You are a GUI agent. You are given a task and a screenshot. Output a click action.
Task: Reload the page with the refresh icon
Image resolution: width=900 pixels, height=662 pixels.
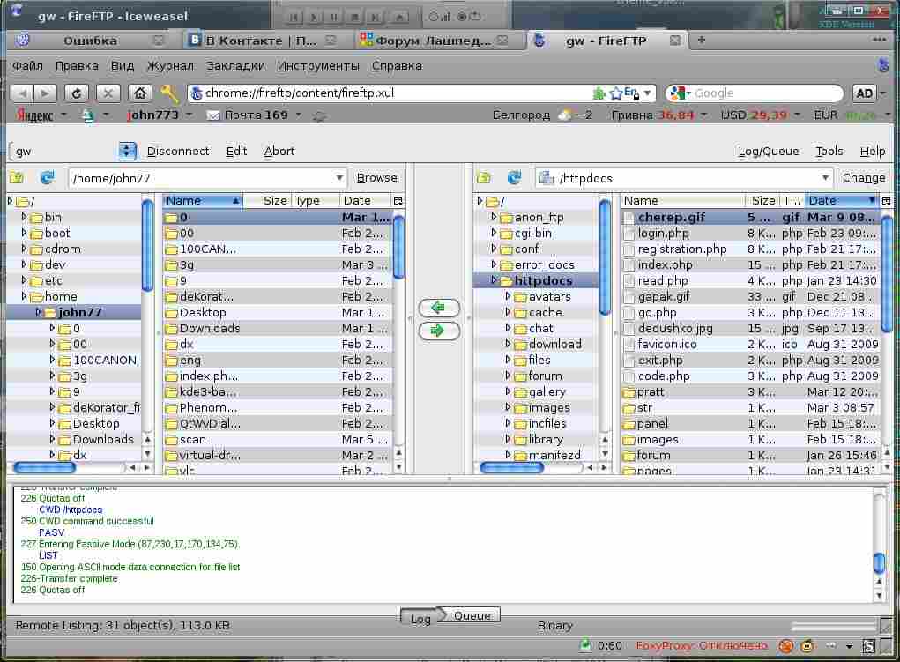click(76, 93)
